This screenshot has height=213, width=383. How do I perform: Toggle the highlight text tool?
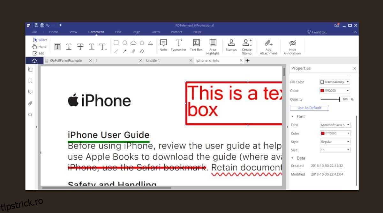tap(57, 47)
